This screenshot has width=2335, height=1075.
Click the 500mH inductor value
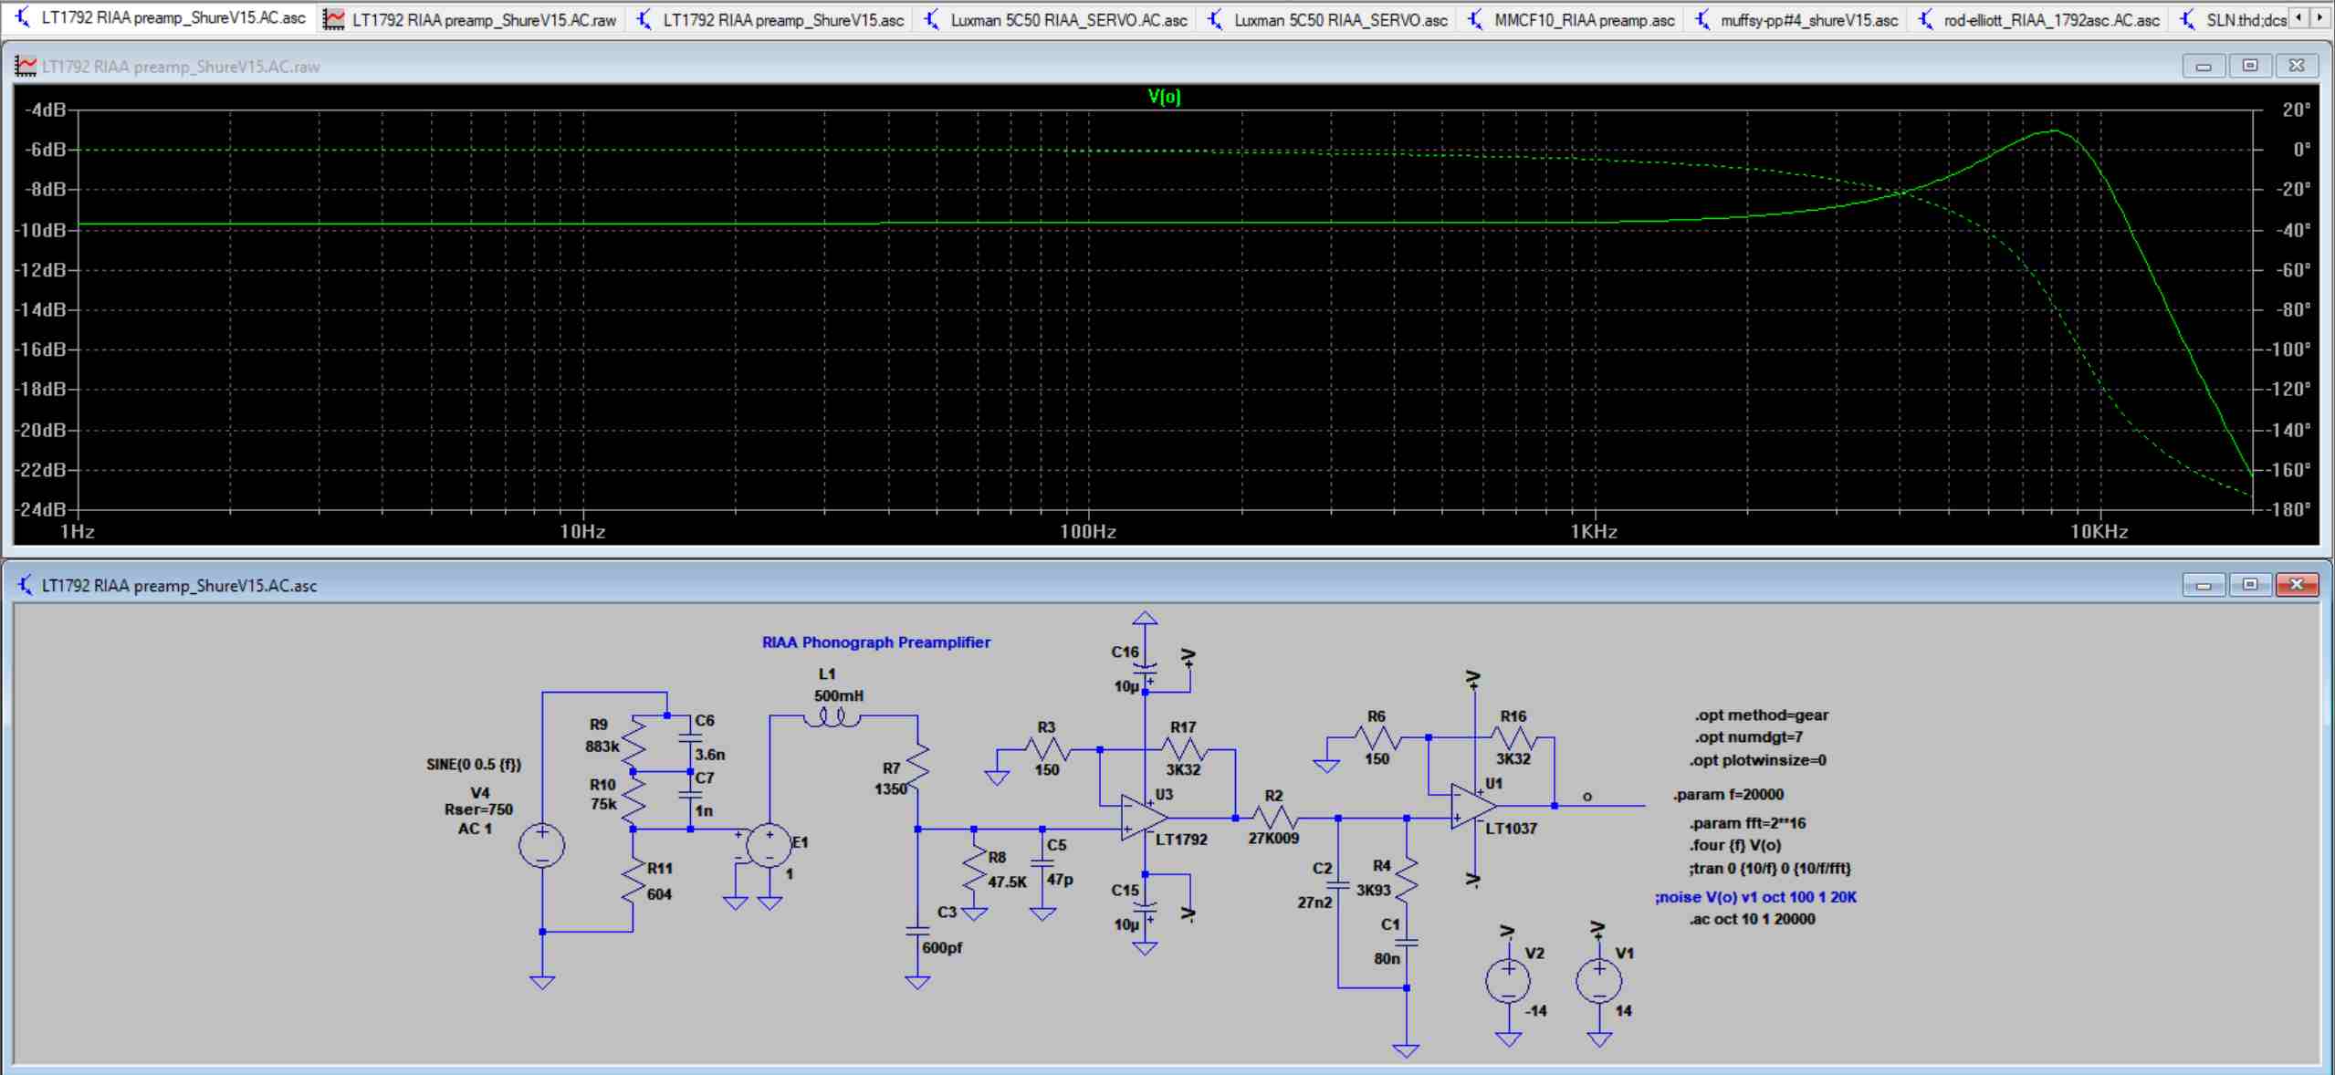click(x=838, y=695)
